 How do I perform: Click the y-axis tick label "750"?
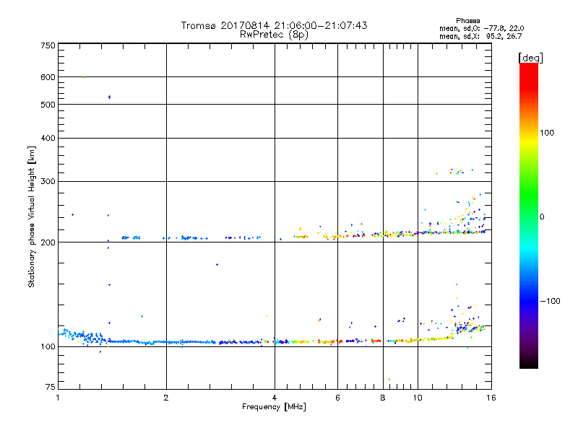(x=48, y=45)
